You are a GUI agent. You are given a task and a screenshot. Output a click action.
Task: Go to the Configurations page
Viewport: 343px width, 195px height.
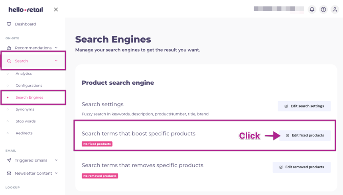(29, 86)
